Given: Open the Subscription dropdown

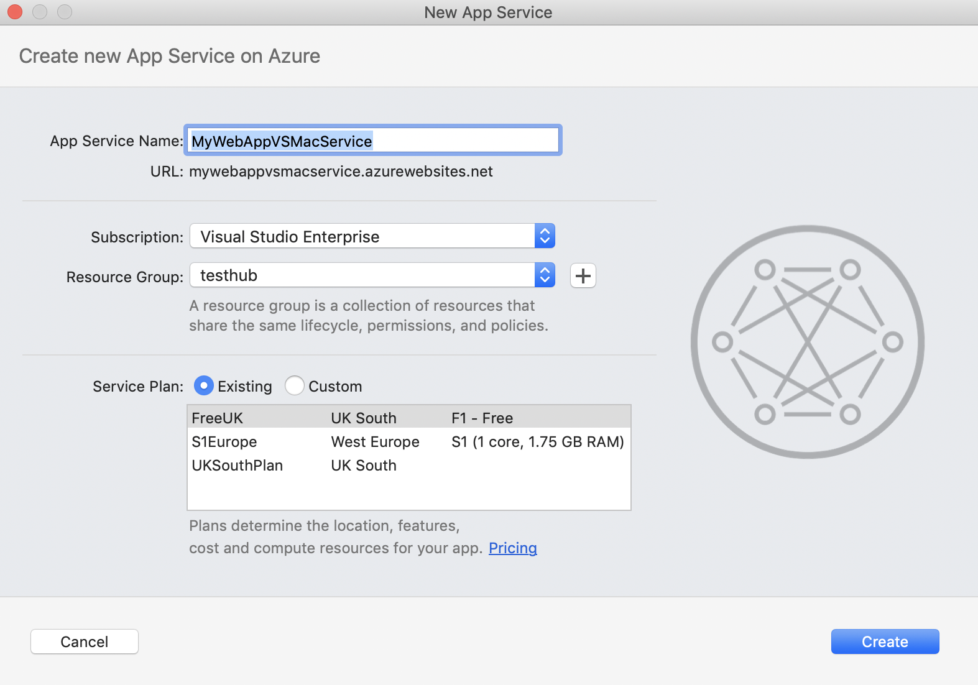Looking at the screenshot, I should (372, 236).
